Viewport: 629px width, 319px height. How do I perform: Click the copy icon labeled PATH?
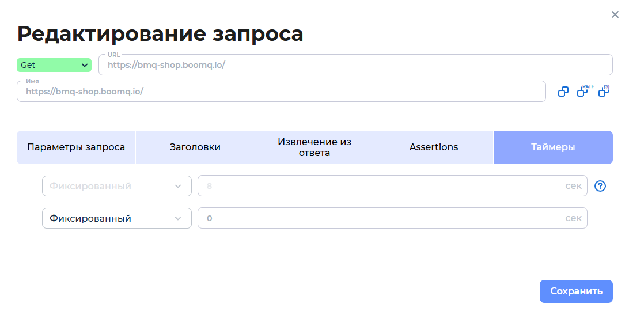pos(585,91)
